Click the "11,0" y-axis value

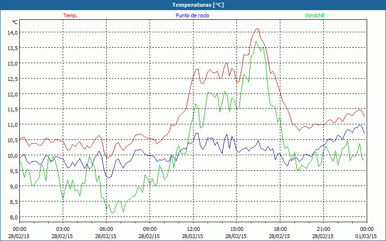(x=13, y=125)
